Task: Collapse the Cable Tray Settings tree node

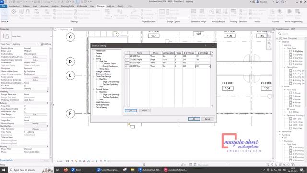Action: 94,77
